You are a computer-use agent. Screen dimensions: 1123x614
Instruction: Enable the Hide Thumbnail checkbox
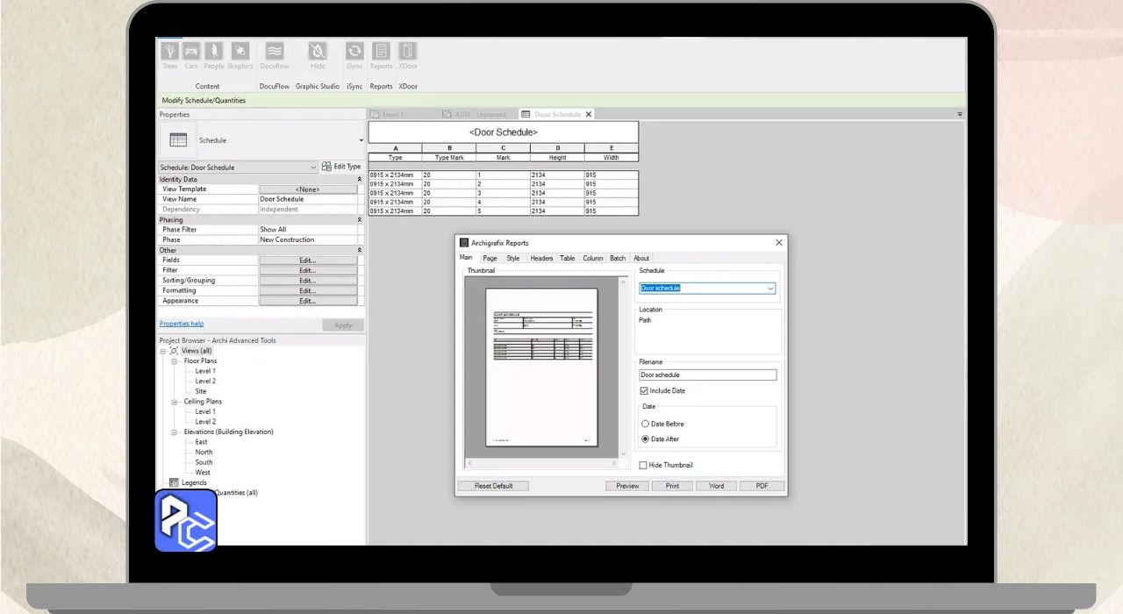click(644, 466)
